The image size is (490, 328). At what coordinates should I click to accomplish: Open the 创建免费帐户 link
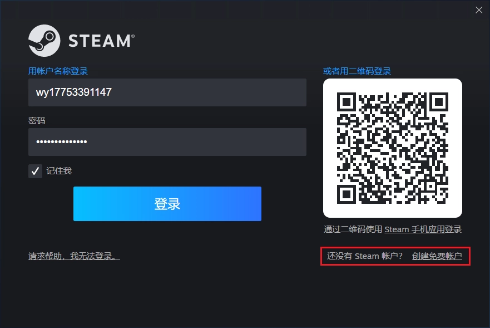437,256
